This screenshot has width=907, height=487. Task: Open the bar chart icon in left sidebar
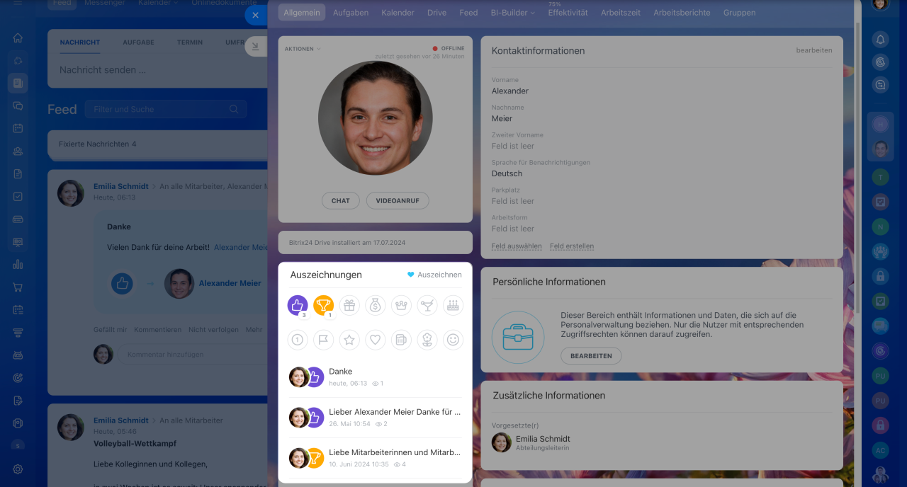tap(18, 264)
